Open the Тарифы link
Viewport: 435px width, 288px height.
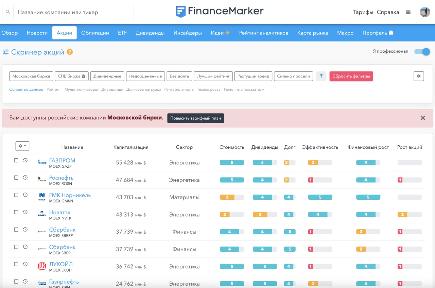point(363,12)
